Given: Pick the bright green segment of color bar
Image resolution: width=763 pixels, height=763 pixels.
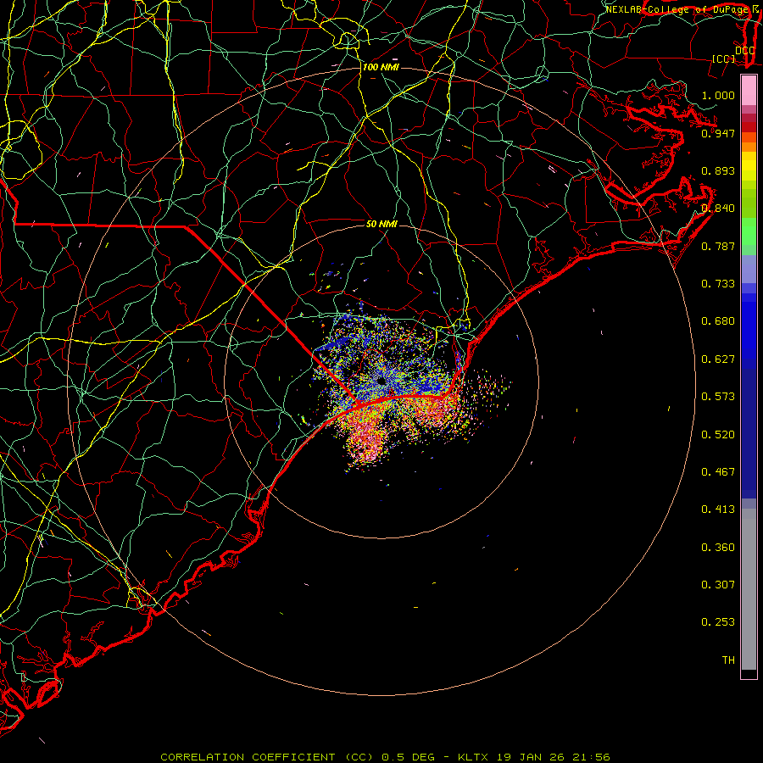Looking at the screenshot, I should click(749, 231).
